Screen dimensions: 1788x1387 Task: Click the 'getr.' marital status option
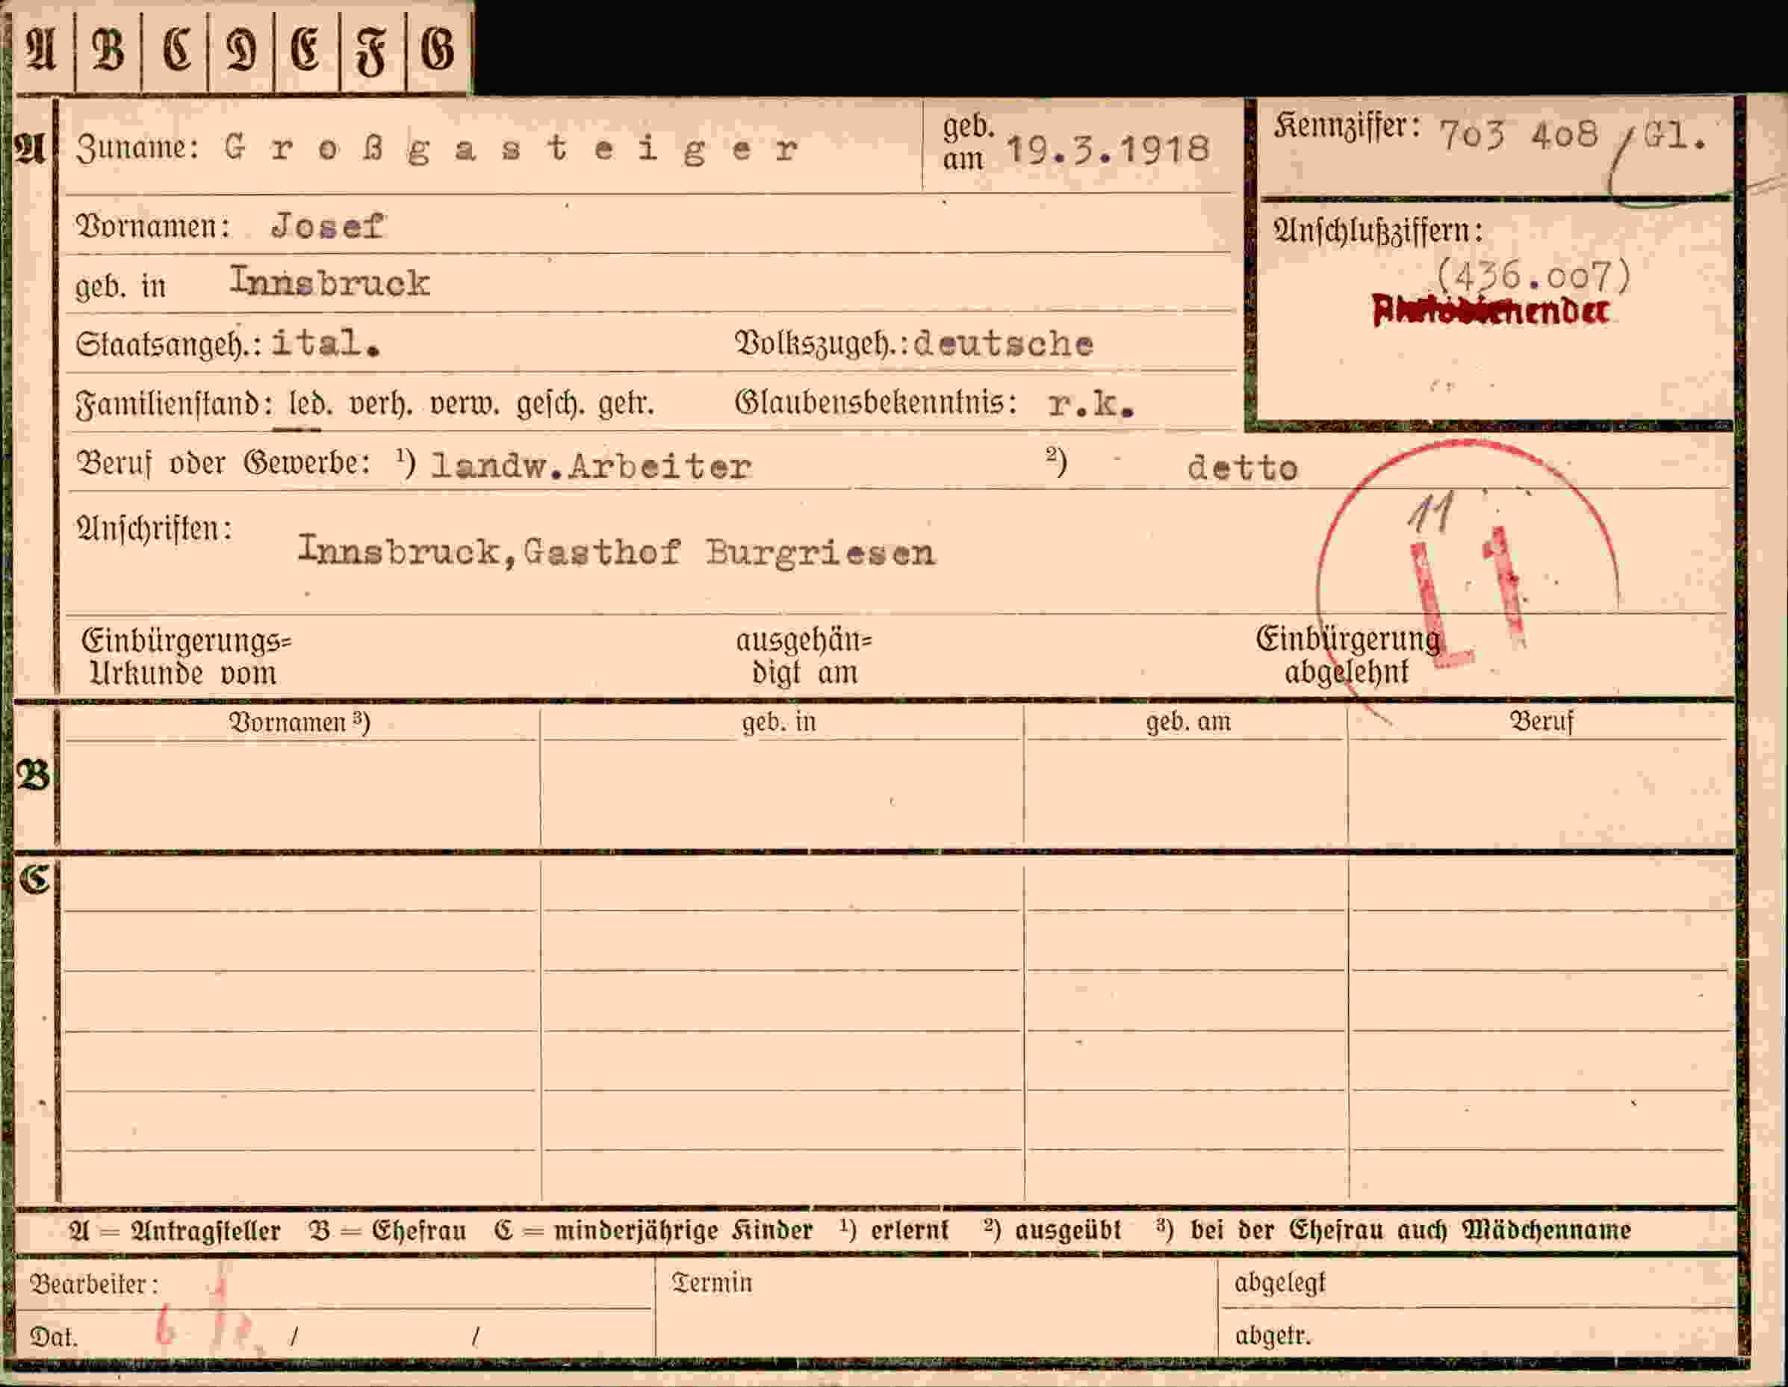pos(627,405)
